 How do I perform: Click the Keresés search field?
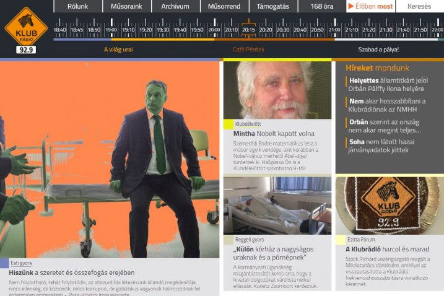coord(419,6)
